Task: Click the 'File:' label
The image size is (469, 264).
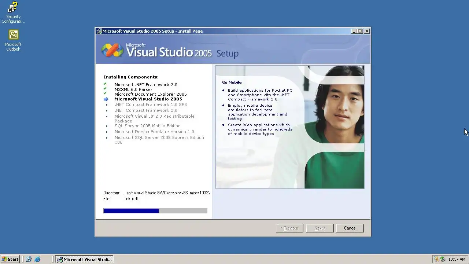Action: (107, 199)
